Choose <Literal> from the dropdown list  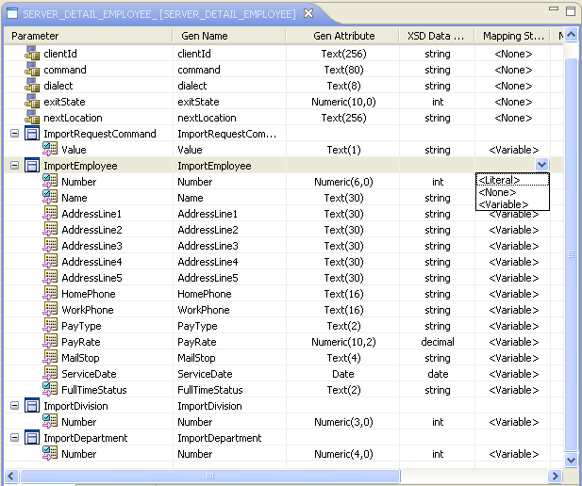click(x=499, y=180)
